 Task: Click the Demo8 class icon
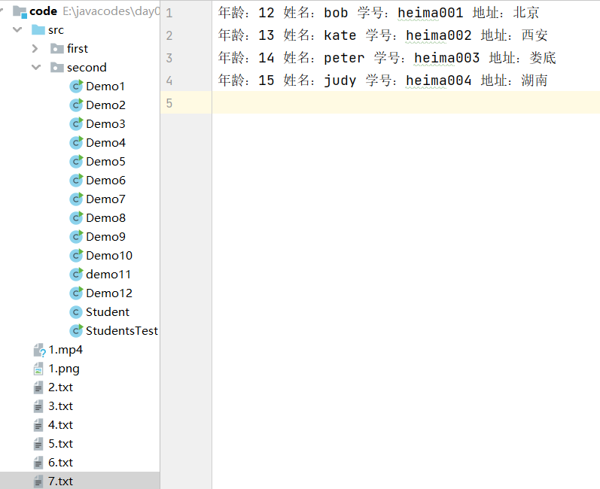click(x=76, y=218)
